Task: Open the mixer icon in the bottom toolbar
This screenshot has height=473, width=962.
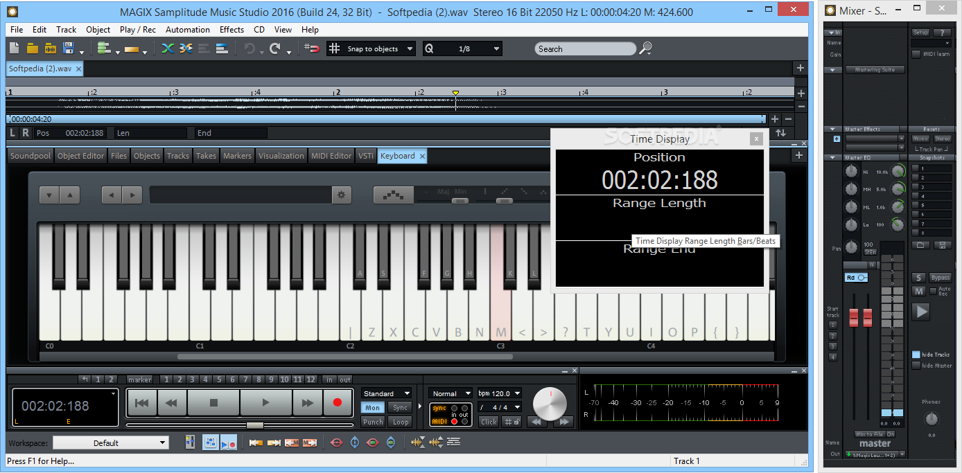Action: pyautogui.click(x=190, y=443)
